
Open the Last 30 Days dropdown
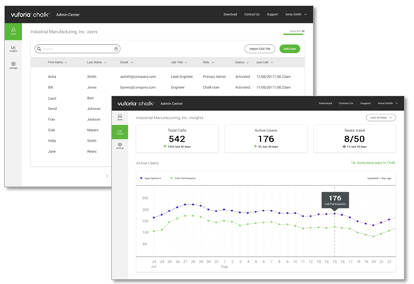pyautogui.click(x=381, y=117)
